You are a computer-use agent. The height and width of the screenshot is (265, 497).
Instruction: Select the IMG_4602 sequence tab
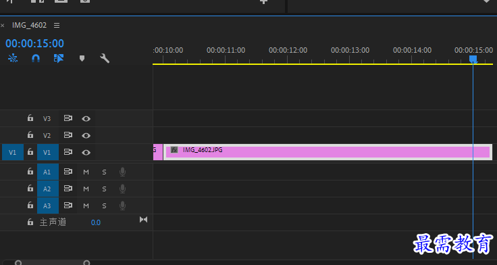pos(29,25)
